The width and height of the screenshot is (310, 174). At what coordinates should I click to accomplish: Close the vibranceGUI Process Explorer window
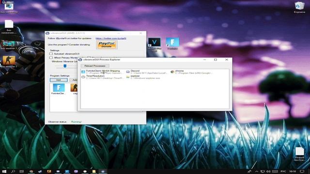pos(227,59)
